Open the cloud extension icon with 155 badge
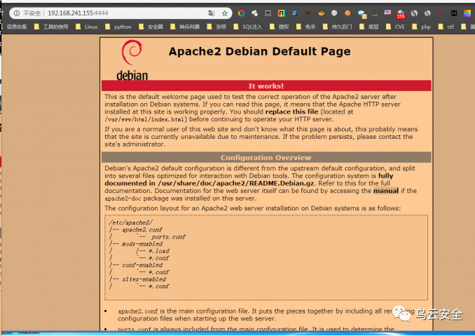 point(401,14)
